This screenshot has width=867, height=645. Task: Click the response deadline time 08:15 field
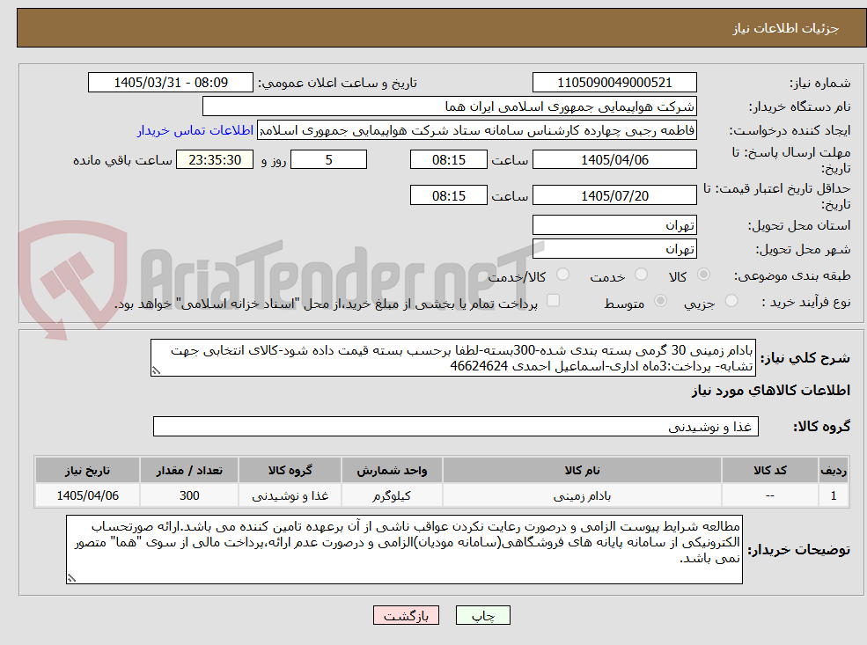coord(448,160)
